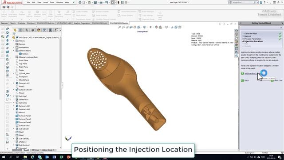This screenshot has width=284, height=160.
Task: Click the Open file icon in the top toolbar
Action: pos(89,2)
